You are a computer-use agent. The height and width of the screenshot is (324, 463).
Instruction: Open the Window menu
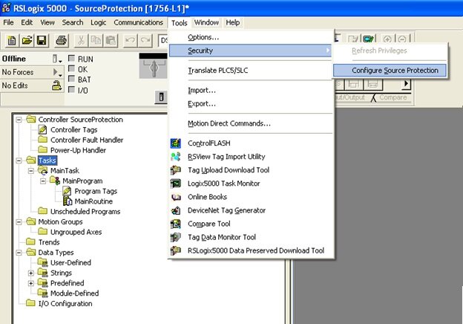(206, 22)
